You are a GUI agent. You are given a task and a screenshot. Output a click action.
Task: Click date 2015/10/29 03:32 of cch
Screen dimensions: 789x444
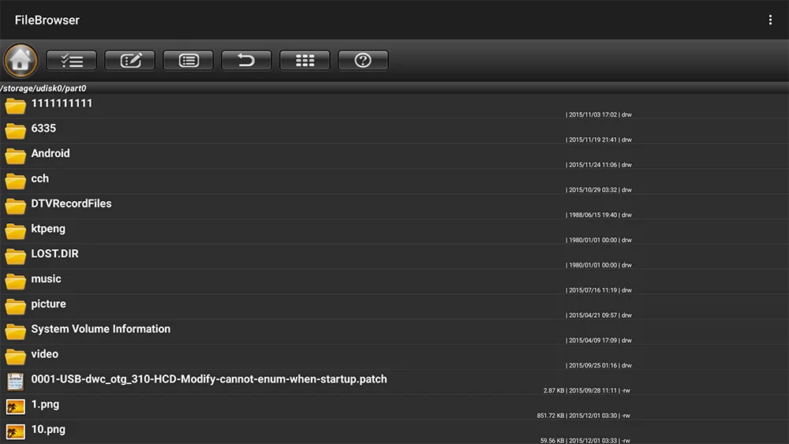[593, 190]
